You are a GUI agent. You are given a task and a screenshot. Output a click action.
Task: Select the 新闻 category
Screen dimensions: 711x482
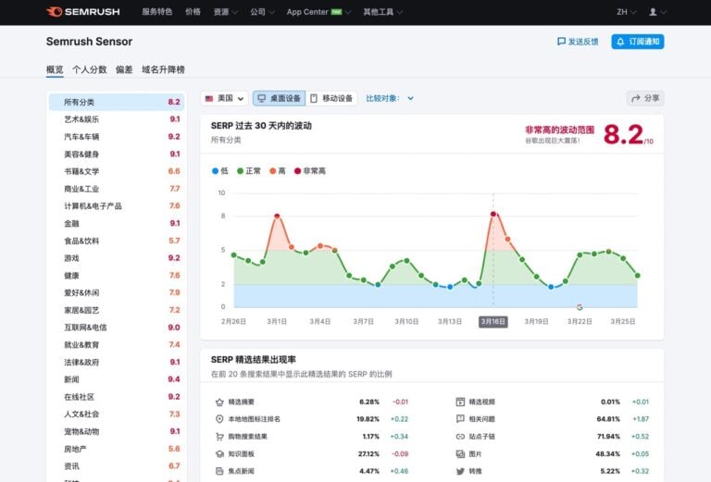coord(117,379)
